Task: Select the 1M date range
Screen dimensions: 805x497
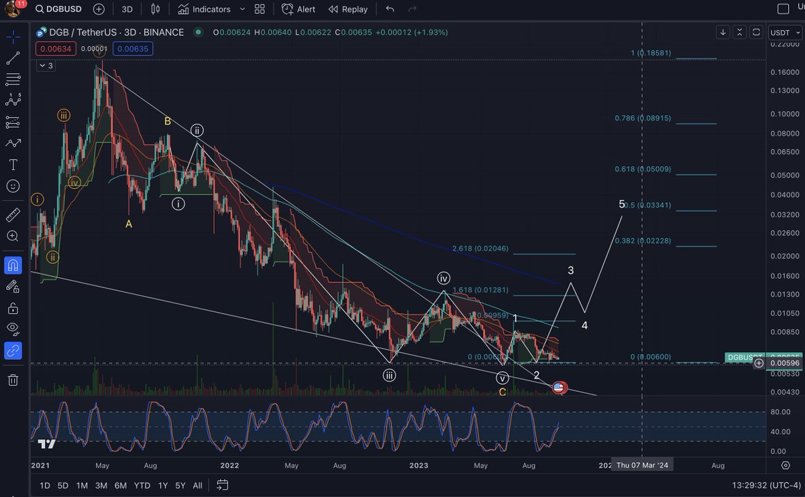Action: pyautogui.click(x=82, y=485)
